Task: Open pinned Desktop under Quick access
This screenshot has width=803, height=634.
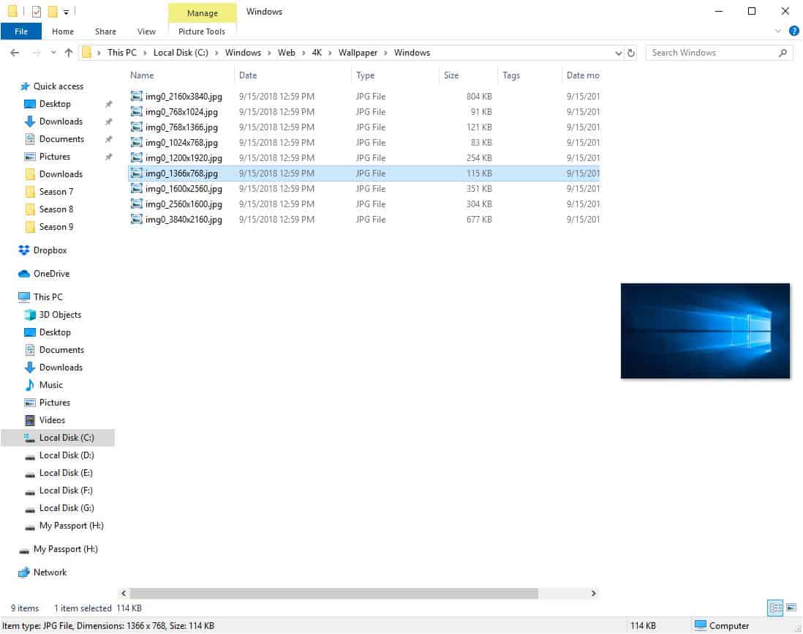Action: (55, 104)
